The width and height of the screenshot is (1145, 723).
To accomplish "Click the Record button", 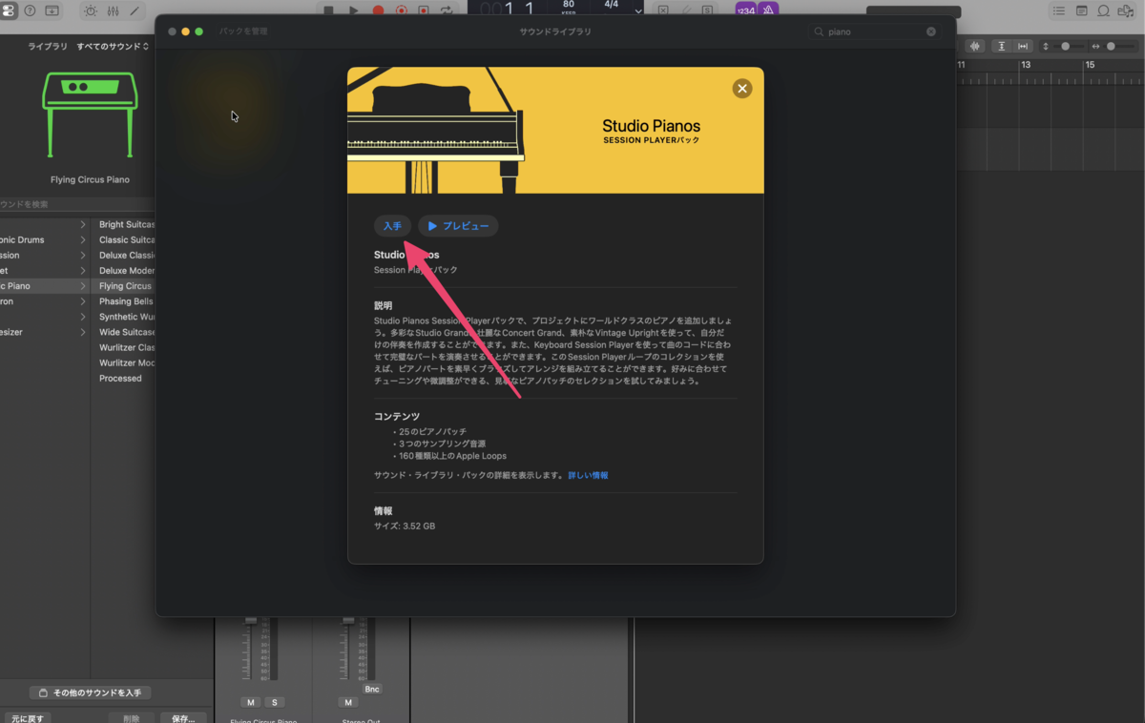I will pyautogui.click(x=378, y=10).
